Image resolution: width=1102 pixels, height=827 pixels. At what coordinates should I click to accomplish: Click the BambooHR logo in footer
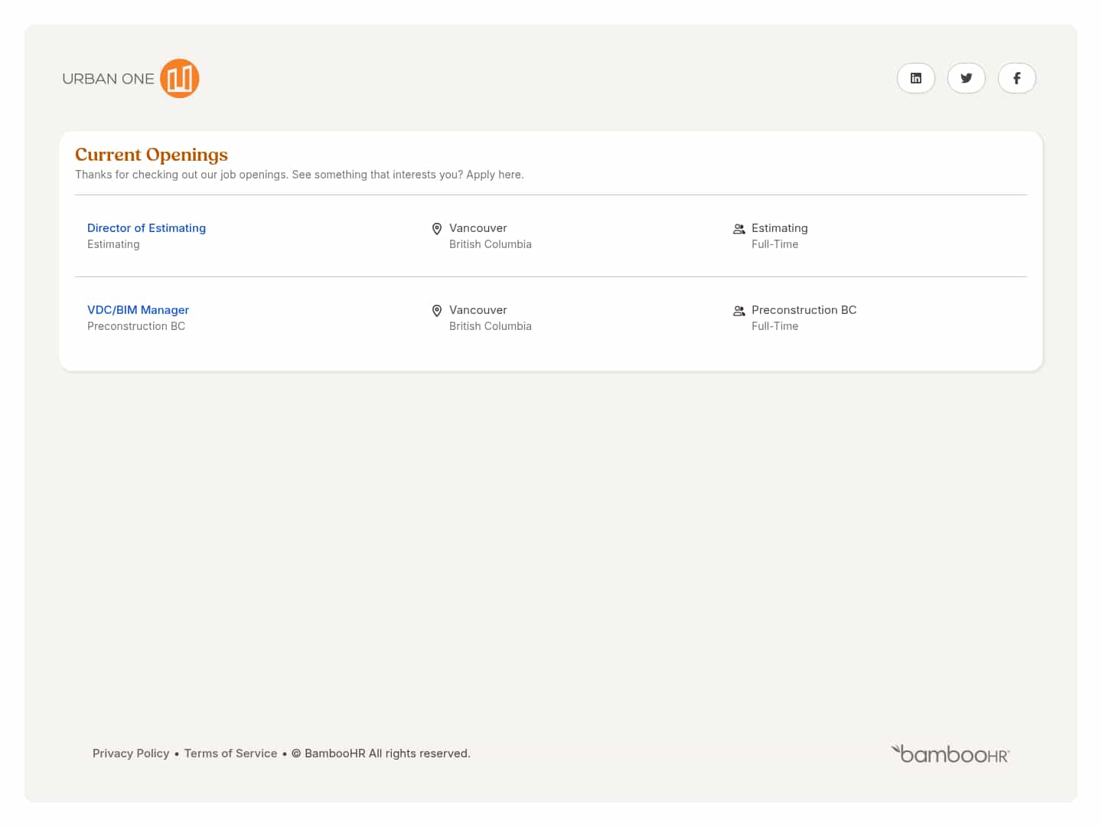[950, 754]
